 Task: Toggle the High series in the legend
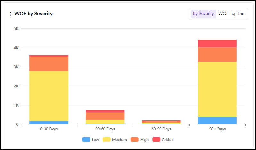click(x=140, y=139)
